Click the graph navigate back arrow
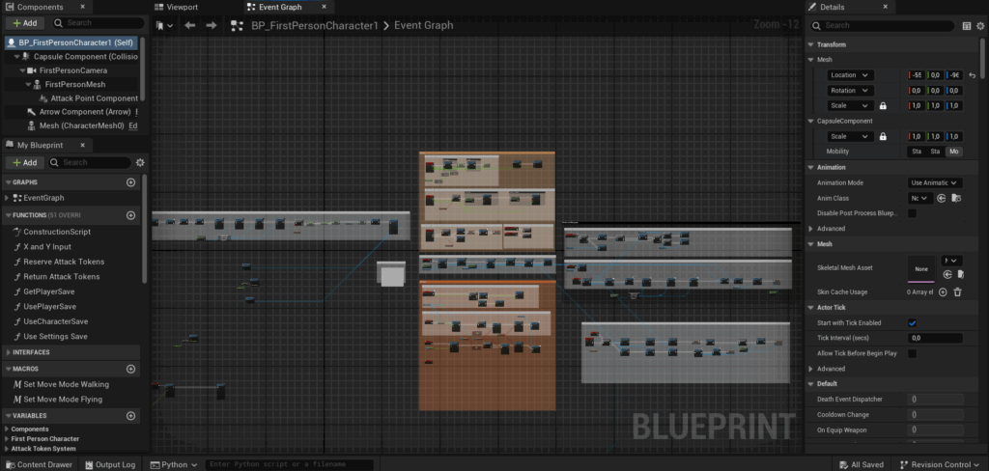This screenshot has height=471, width=989. (189, 25)
